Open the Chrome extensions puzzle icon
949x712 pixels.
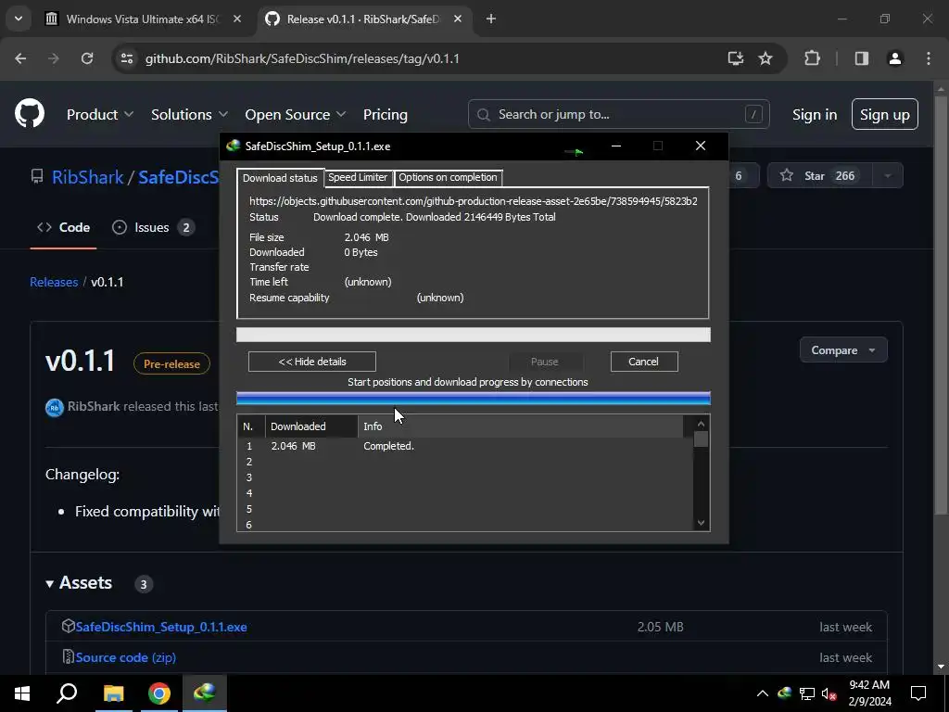[812, 58]
